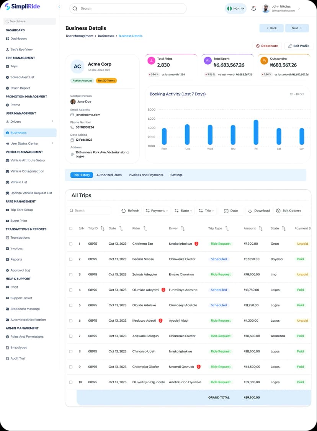
Task: Sort table by Date arrows
Action: pos(121,228)
